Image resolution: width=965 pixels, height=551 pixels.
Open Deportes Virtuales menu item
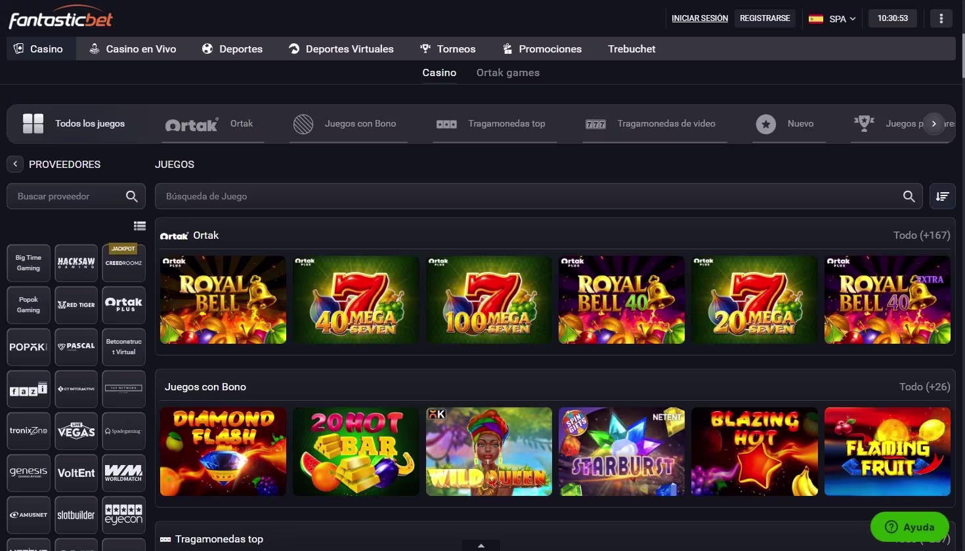[341, 49]
